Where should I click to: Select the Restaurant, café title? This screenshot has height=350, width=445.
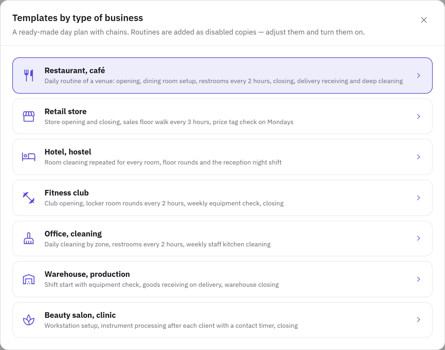75,71
